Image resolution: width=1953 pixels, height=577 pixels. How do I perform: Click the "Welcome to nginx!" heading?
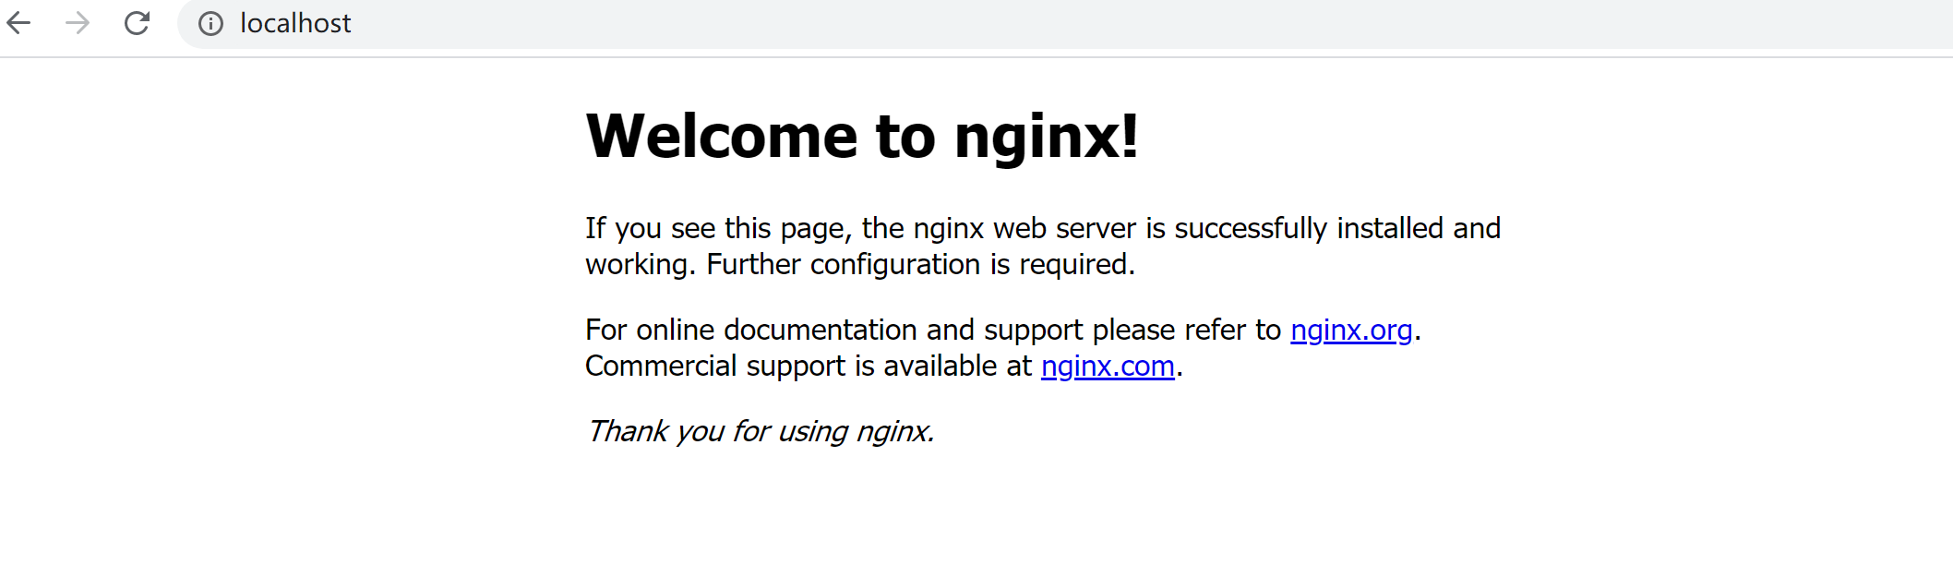pyautogui.click(x=862, y=137)
